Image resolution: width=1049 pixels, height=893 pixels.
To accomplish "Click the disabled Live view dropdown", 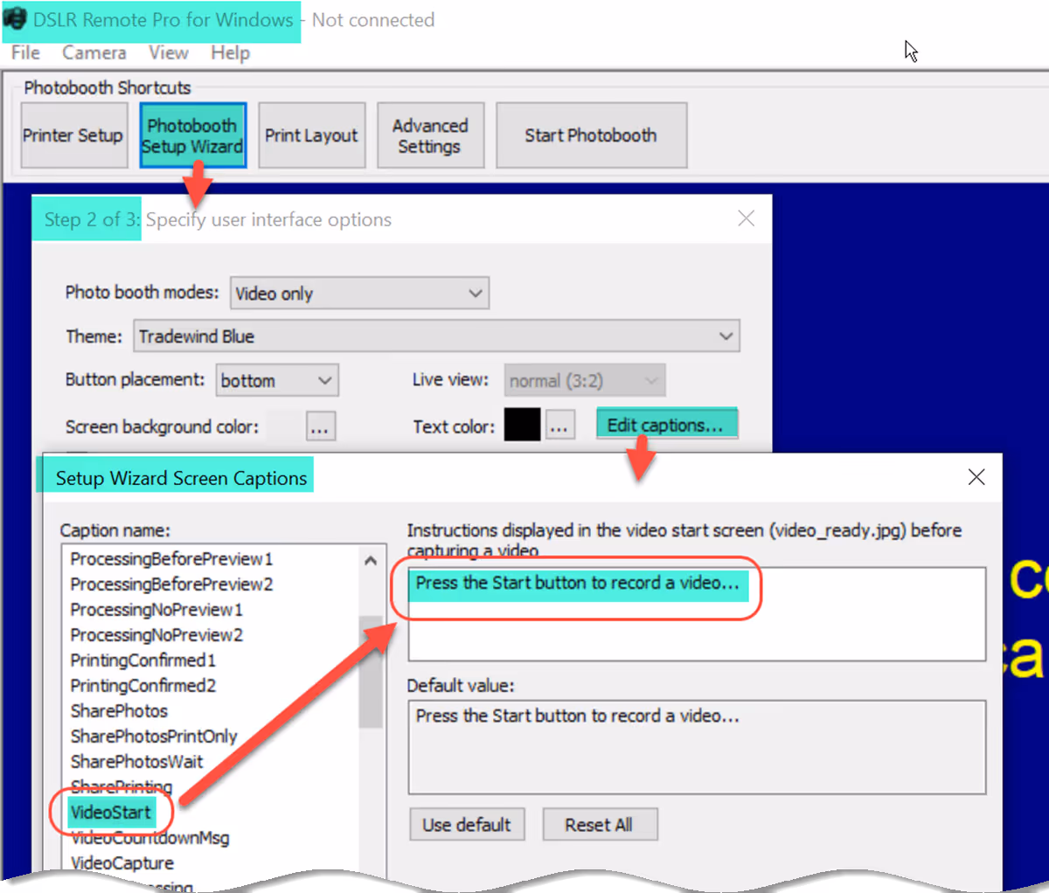I will click(584, 381).
